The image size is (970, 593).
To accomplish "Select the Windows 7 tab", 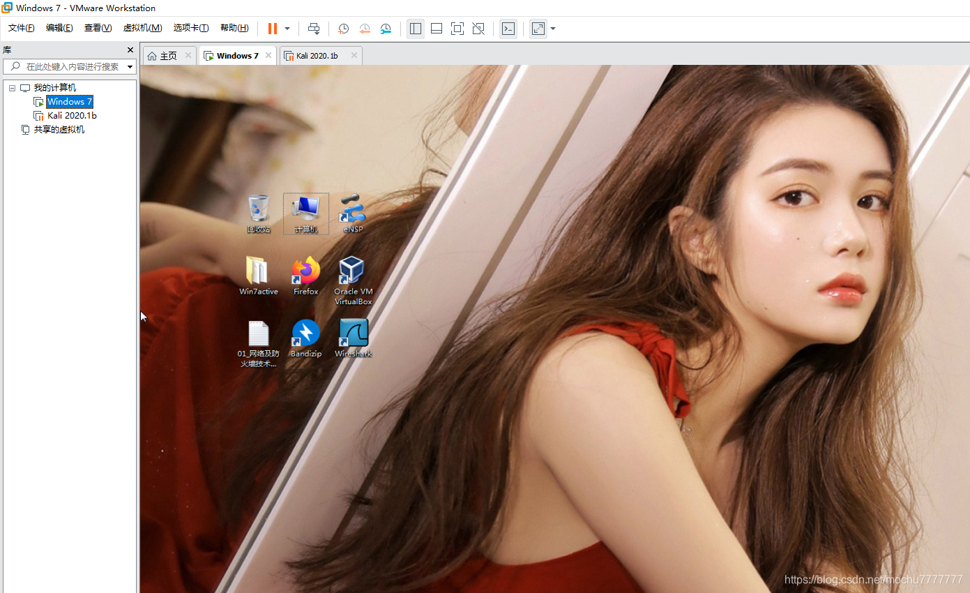I will click(x=237, y=56).
